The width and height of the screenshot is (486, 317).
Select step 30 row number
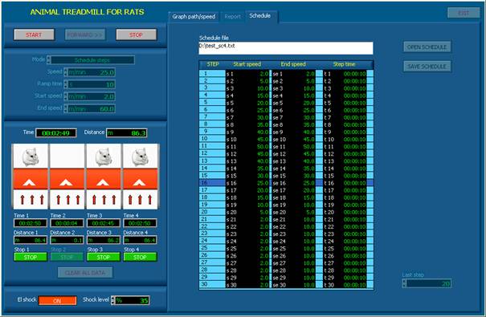tap(212, 284)
